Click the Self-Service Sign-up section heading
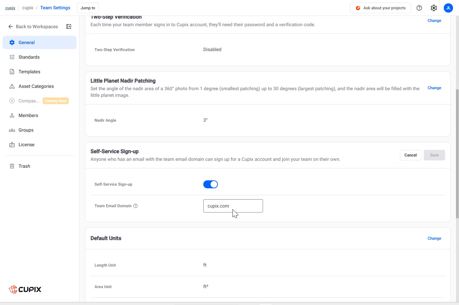Image resolution: width=459 pixels, height=305 pixels. point(114,152)
